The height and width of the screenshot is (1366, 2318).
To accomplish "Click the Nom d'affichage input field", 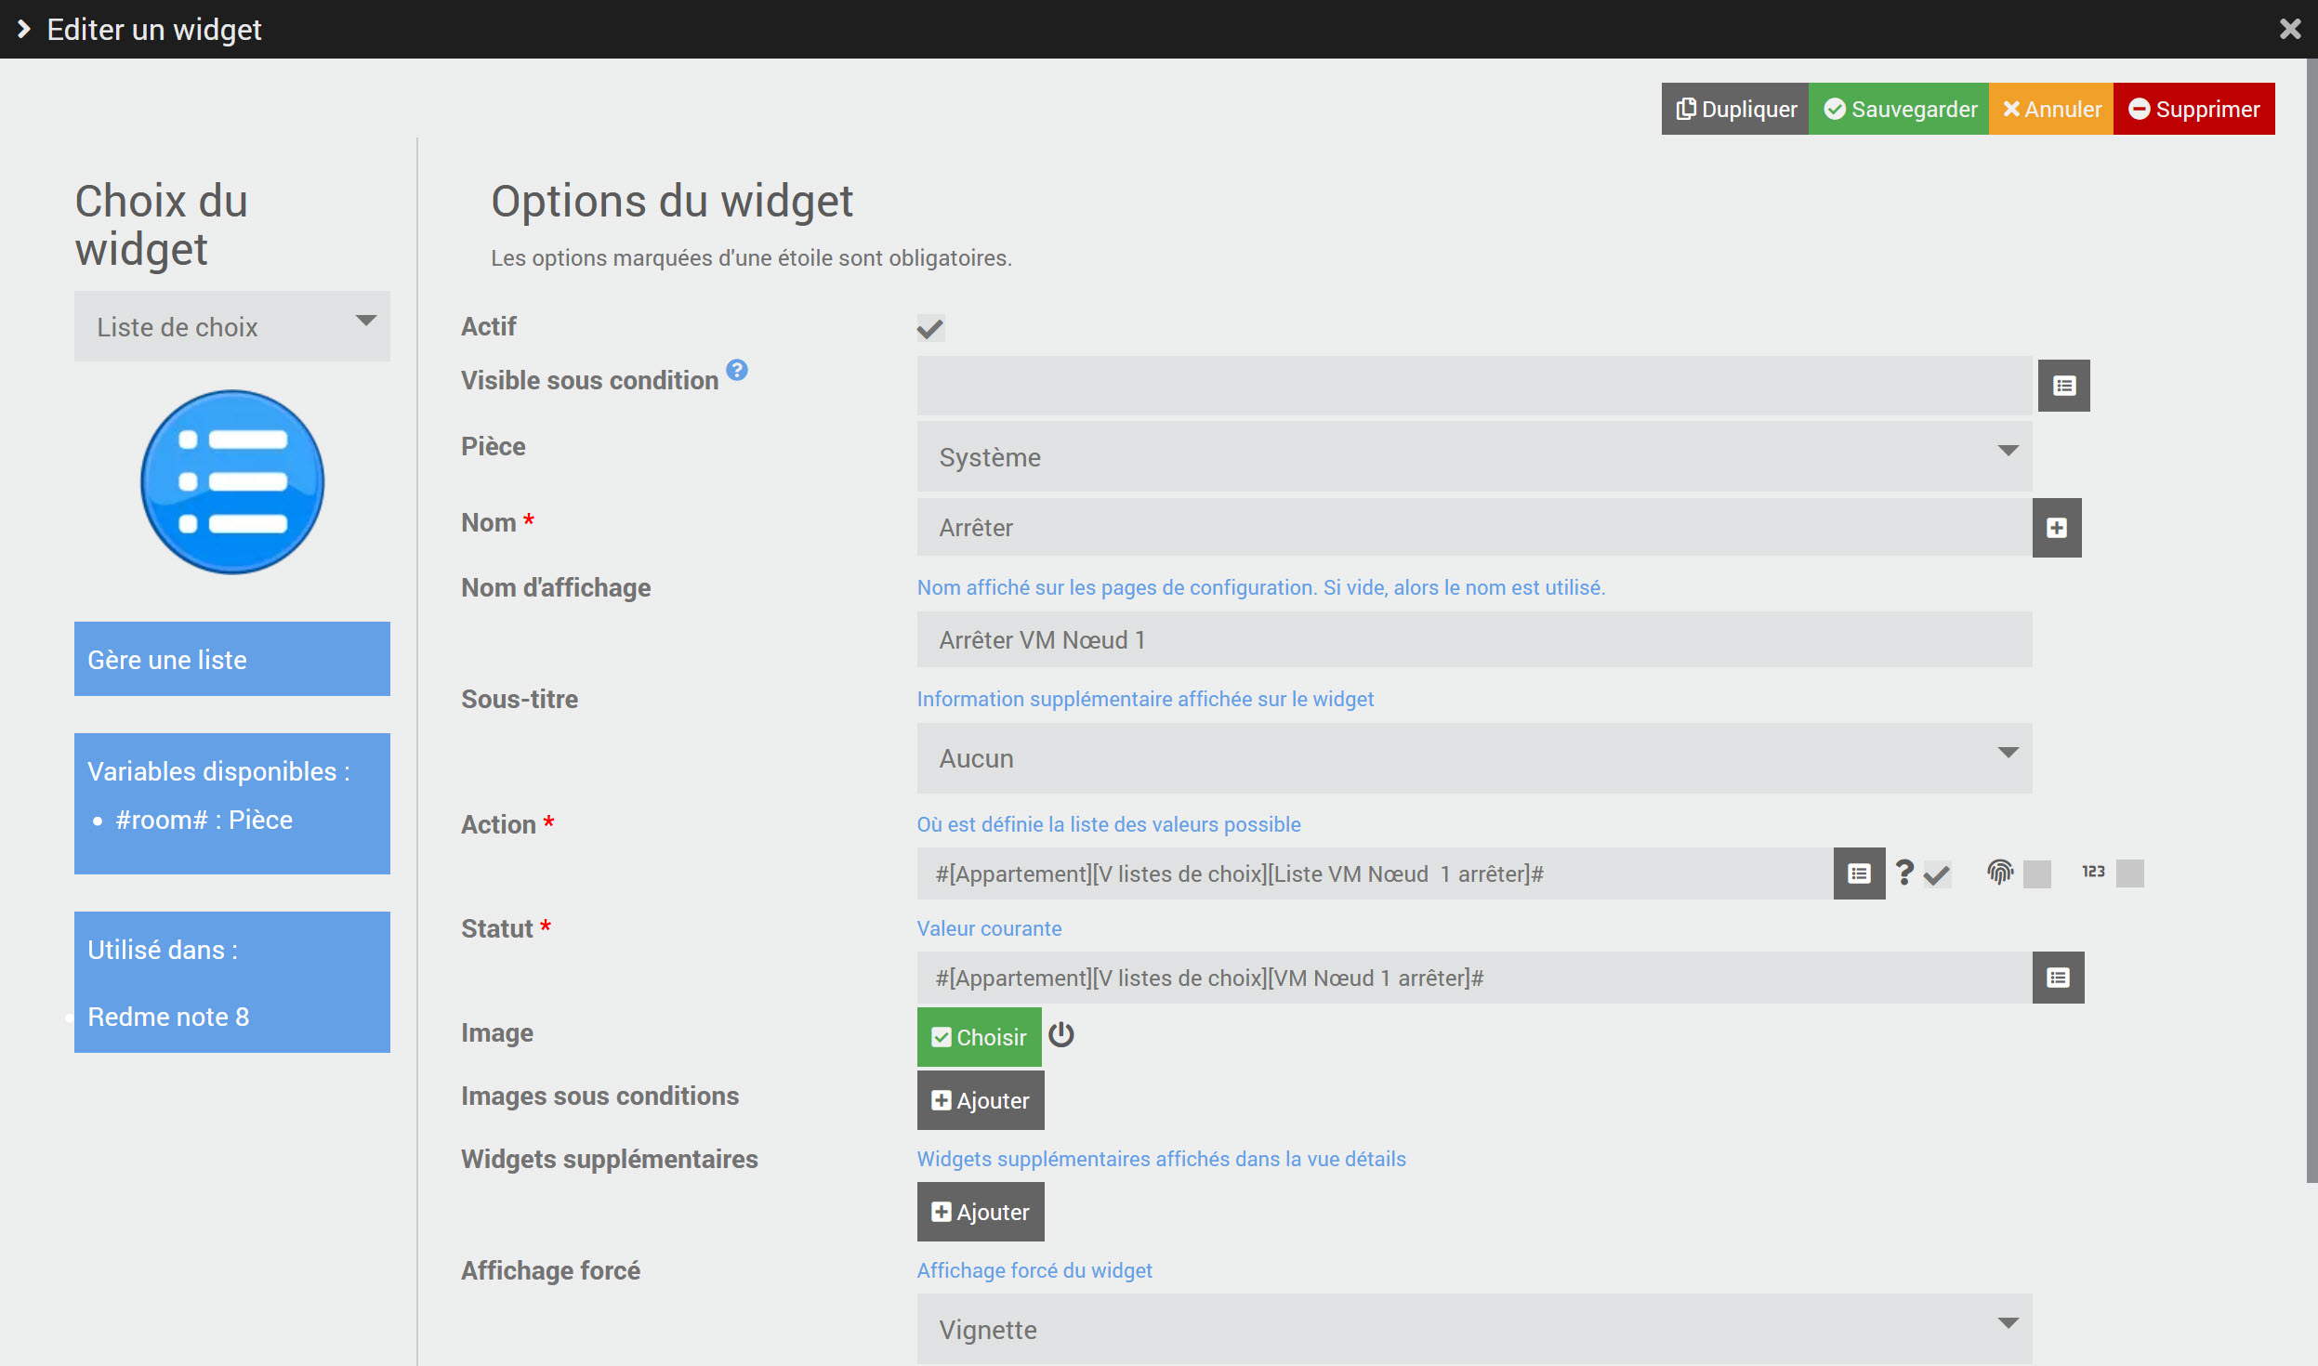I will [1474, 639].
